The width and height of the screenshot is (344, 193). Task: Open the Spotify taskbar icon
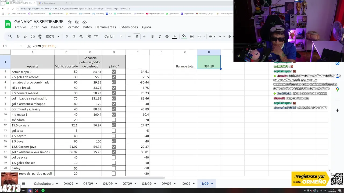point(43,191)
